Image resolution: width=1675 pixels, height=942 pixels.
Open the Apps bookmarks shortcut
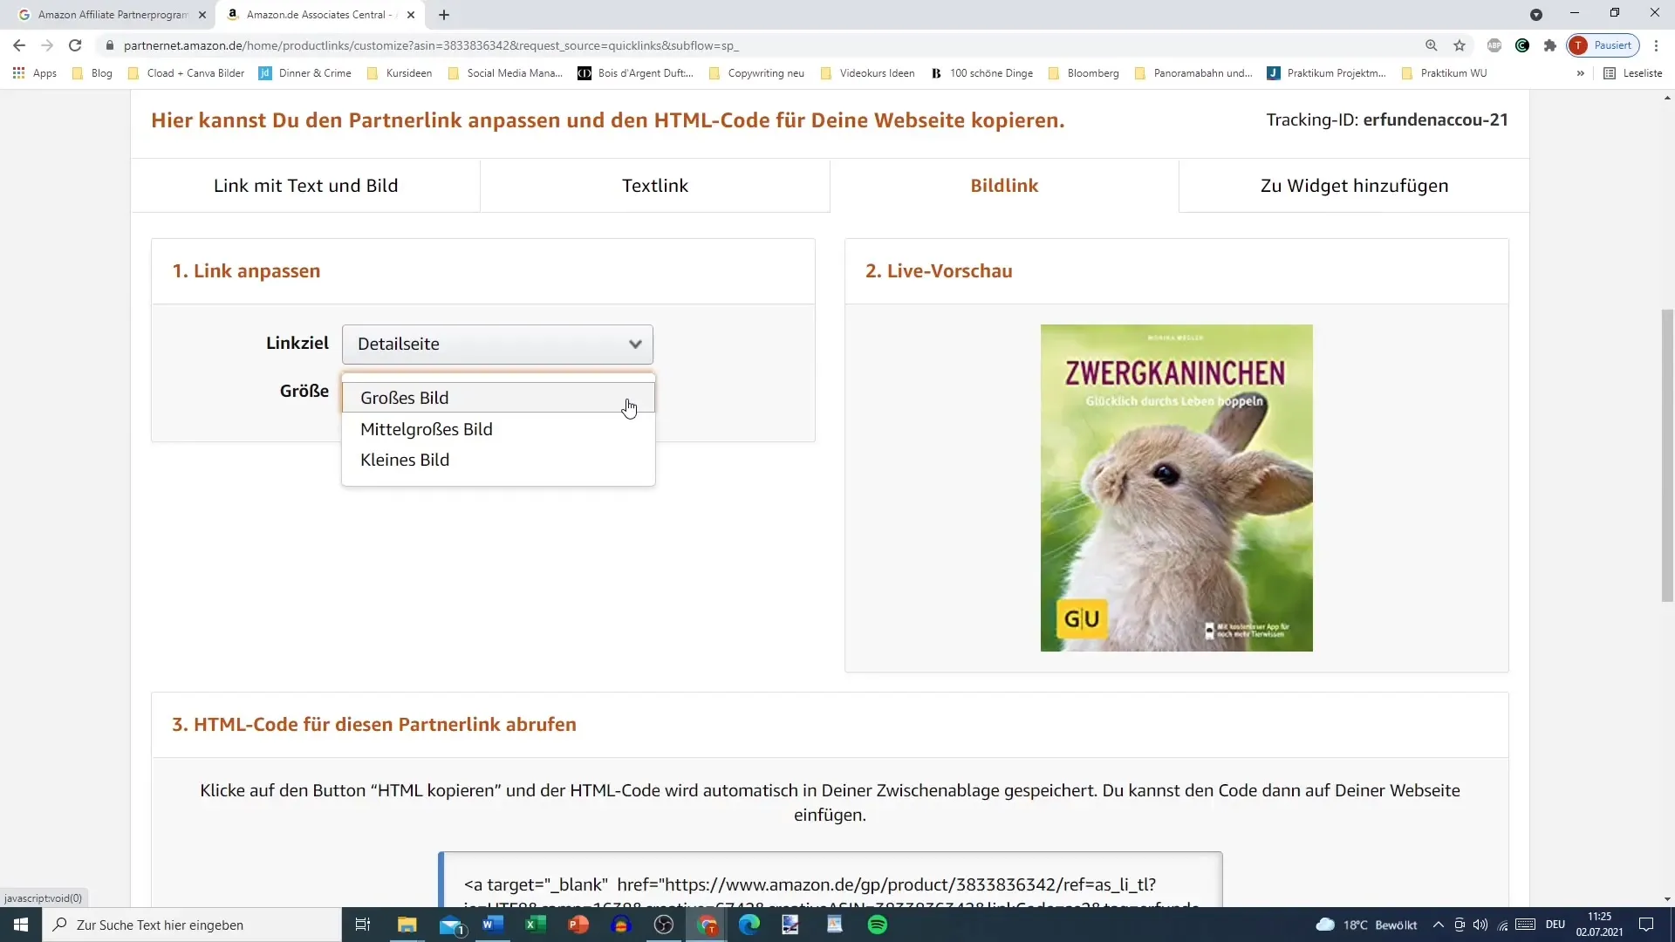[x=35, y=73]
